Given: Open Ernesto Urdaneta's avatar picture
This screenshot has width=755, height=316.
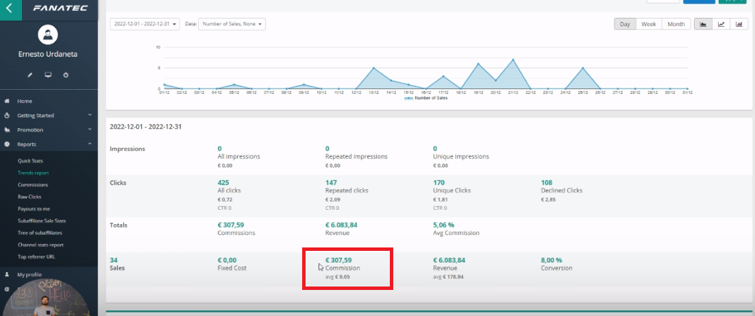Looking at the screenshot, I should tap(48, 35).
